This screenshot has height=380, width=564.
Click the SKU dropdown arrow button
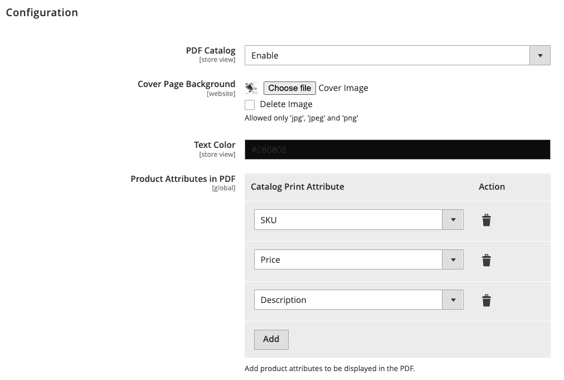point(453,220)
